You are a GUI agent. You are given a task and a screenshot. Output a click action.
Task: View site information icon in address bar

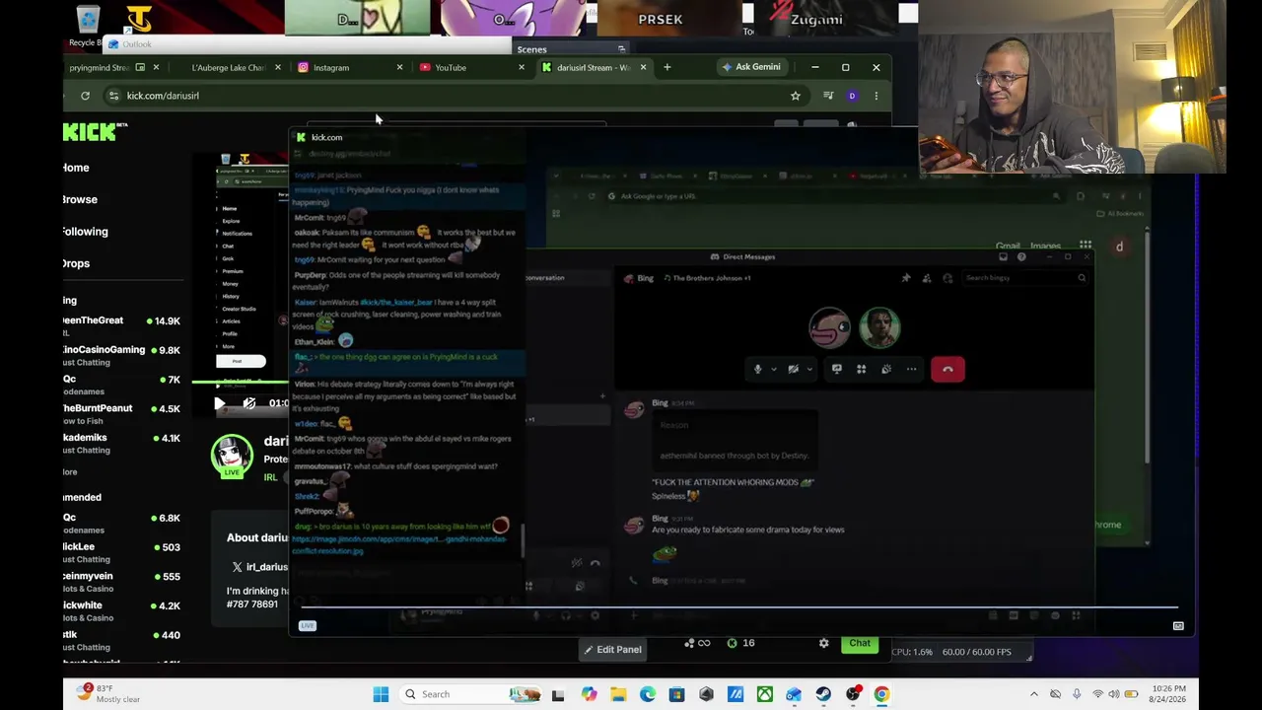pyautogui.click(x=114, y=96)
